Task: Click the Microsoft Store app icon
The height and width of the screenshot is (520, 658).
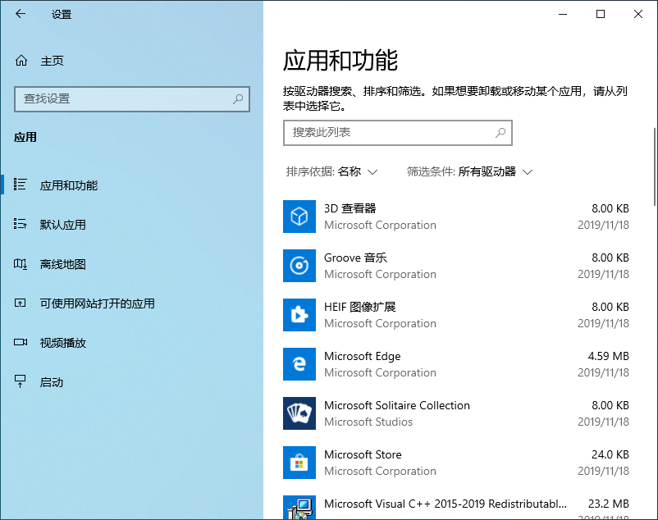Action: pyautogui.click(x=299, y=463)
